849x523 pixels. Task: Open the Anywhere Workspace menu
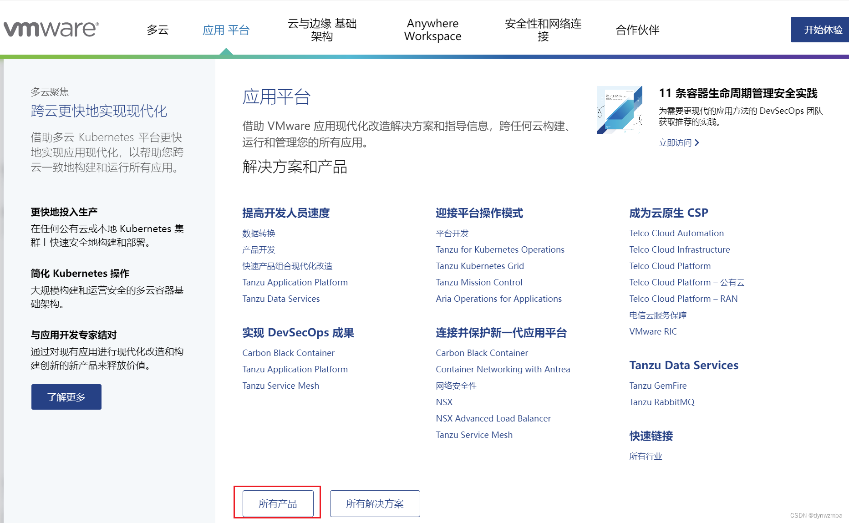(432, 30)
